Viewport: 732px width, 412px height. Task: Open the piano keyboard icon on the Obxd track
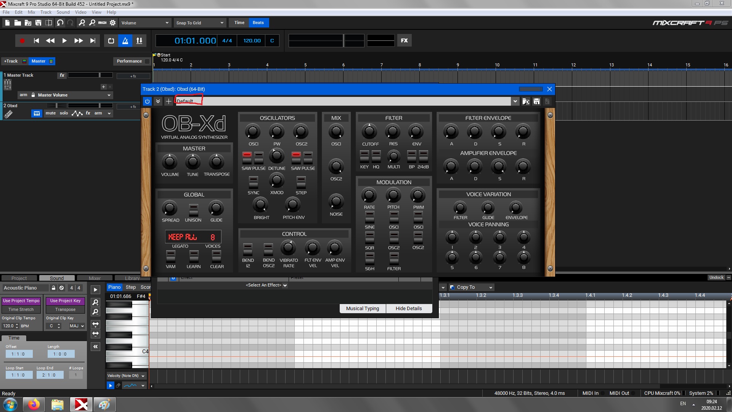click(x=37, y=113)
